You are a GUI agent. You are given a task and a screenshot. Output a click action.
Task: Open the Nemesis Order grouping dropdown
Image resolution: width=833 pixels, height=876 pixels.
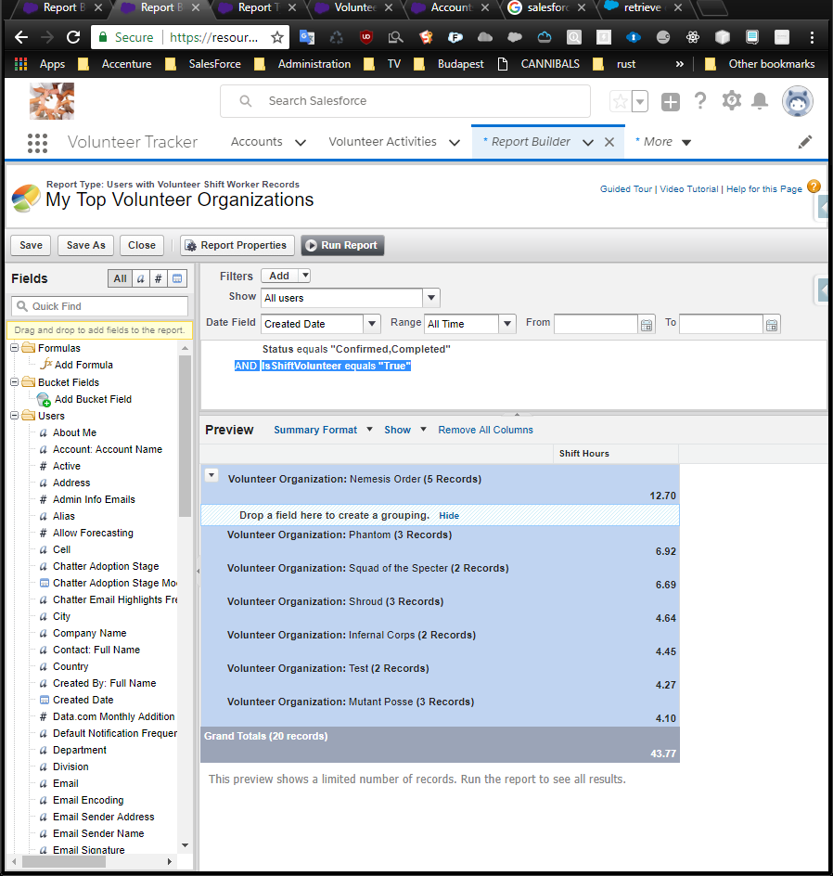tap(211, 476)
